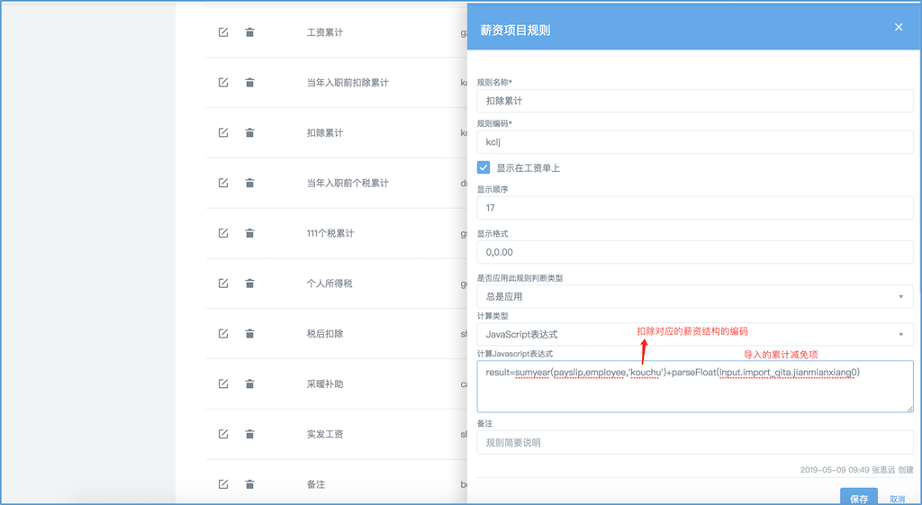Viewport: 922px width, 505px height.
Task: Select the 当年入职前扣除累计 row name
Action: click(x=348, y=82)
